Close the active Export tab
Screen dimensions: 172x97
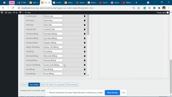click(49, 2)
